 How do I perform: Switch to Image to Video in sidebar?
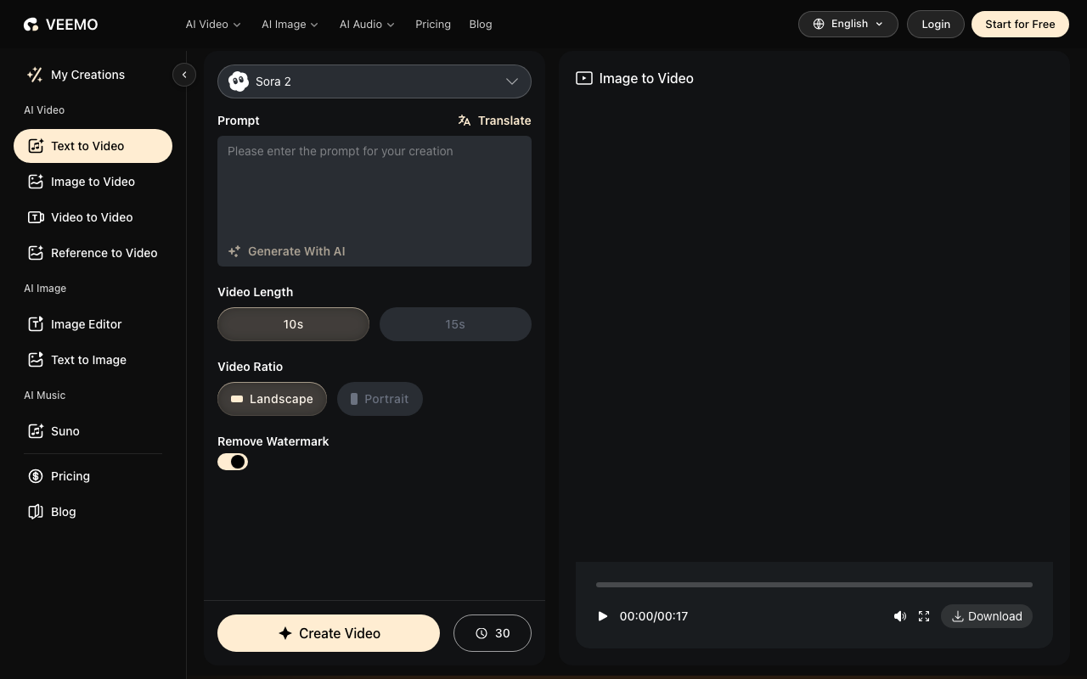[x=93, y=182]
